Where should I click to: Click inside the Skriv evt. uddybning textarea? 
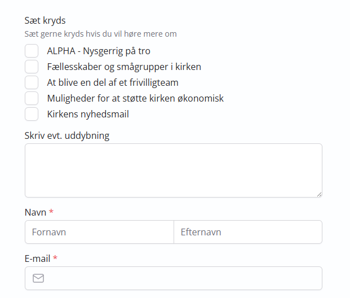tap(174, 170)
